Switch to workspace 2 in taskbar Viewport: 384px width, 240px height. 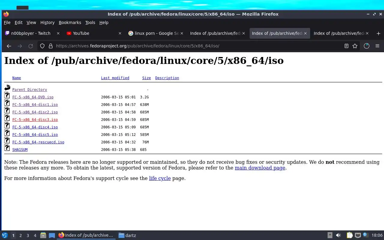coord(21,235)
